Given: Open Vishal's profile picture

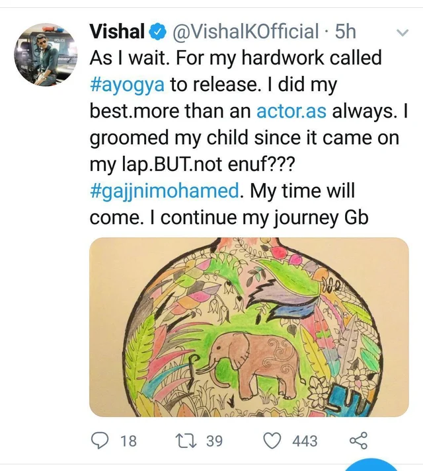Looking at the screenshot, I should (x=46, y=55).
